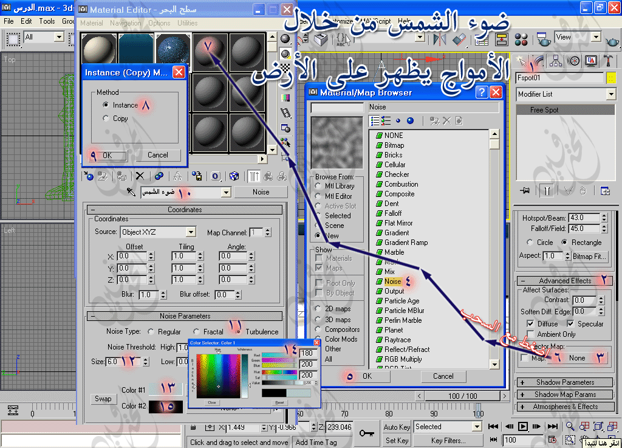
Task: Select Turbulence noise type
Action: 238,331
